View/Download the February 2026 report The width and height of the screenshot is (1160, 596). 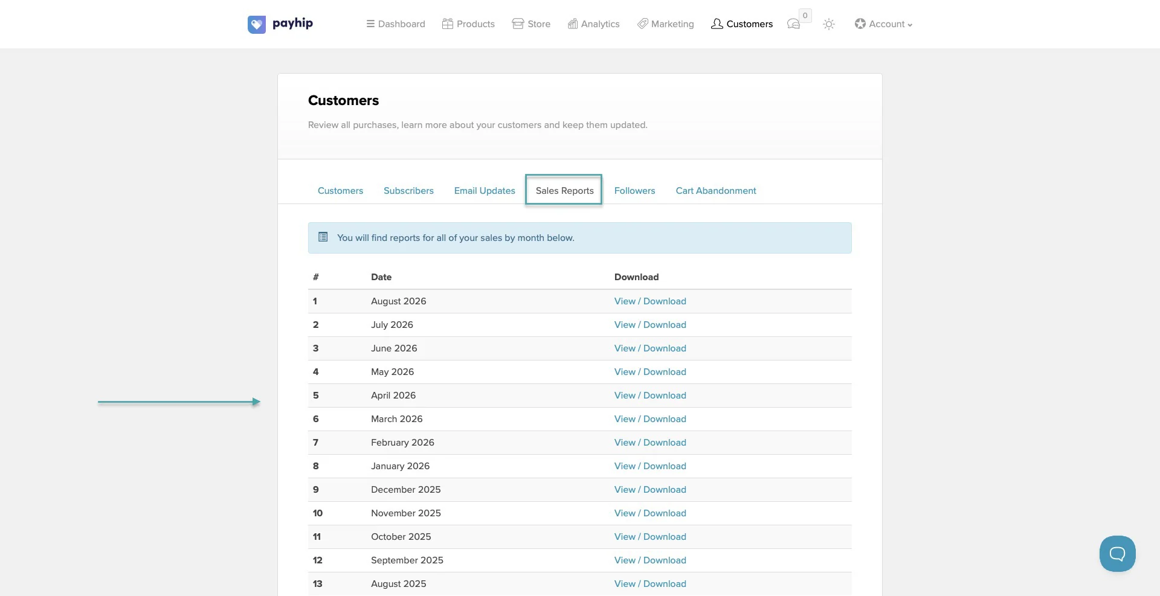[x=650, y=443]
